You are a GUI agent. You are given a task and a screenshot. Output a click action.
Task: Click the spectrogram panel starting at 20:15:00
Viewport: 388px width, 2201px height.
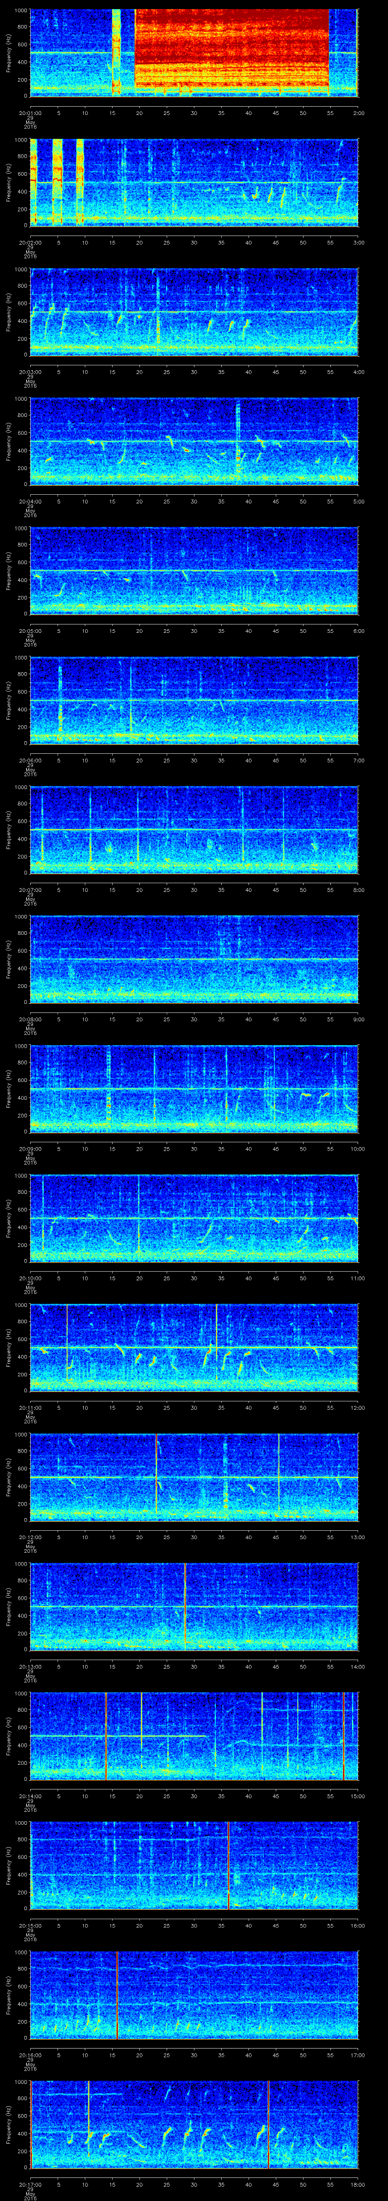(194, 1867)
